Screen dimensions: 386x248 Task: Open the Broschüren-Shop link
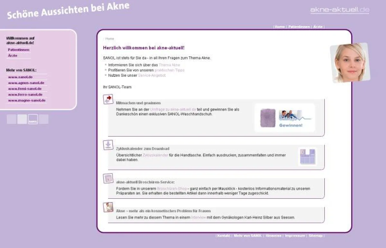pyautogui.click(x=172, y=188)
